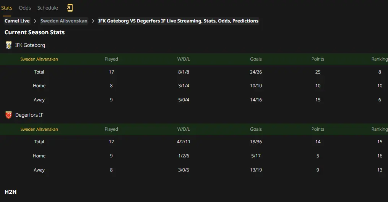
Task: Click the H2H section heading
Action: (10, 192)
